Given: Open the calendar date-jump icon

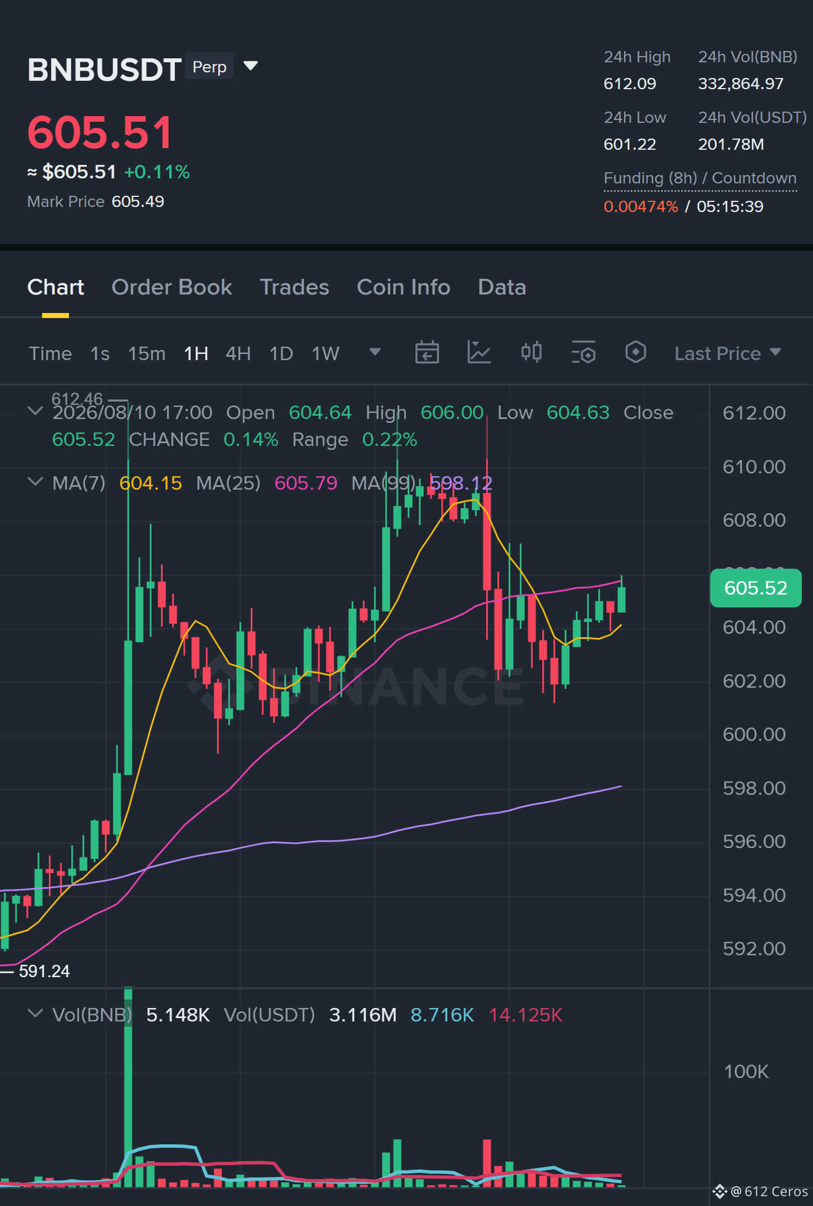Looking at the screenshot, I should tap(427, 353).
